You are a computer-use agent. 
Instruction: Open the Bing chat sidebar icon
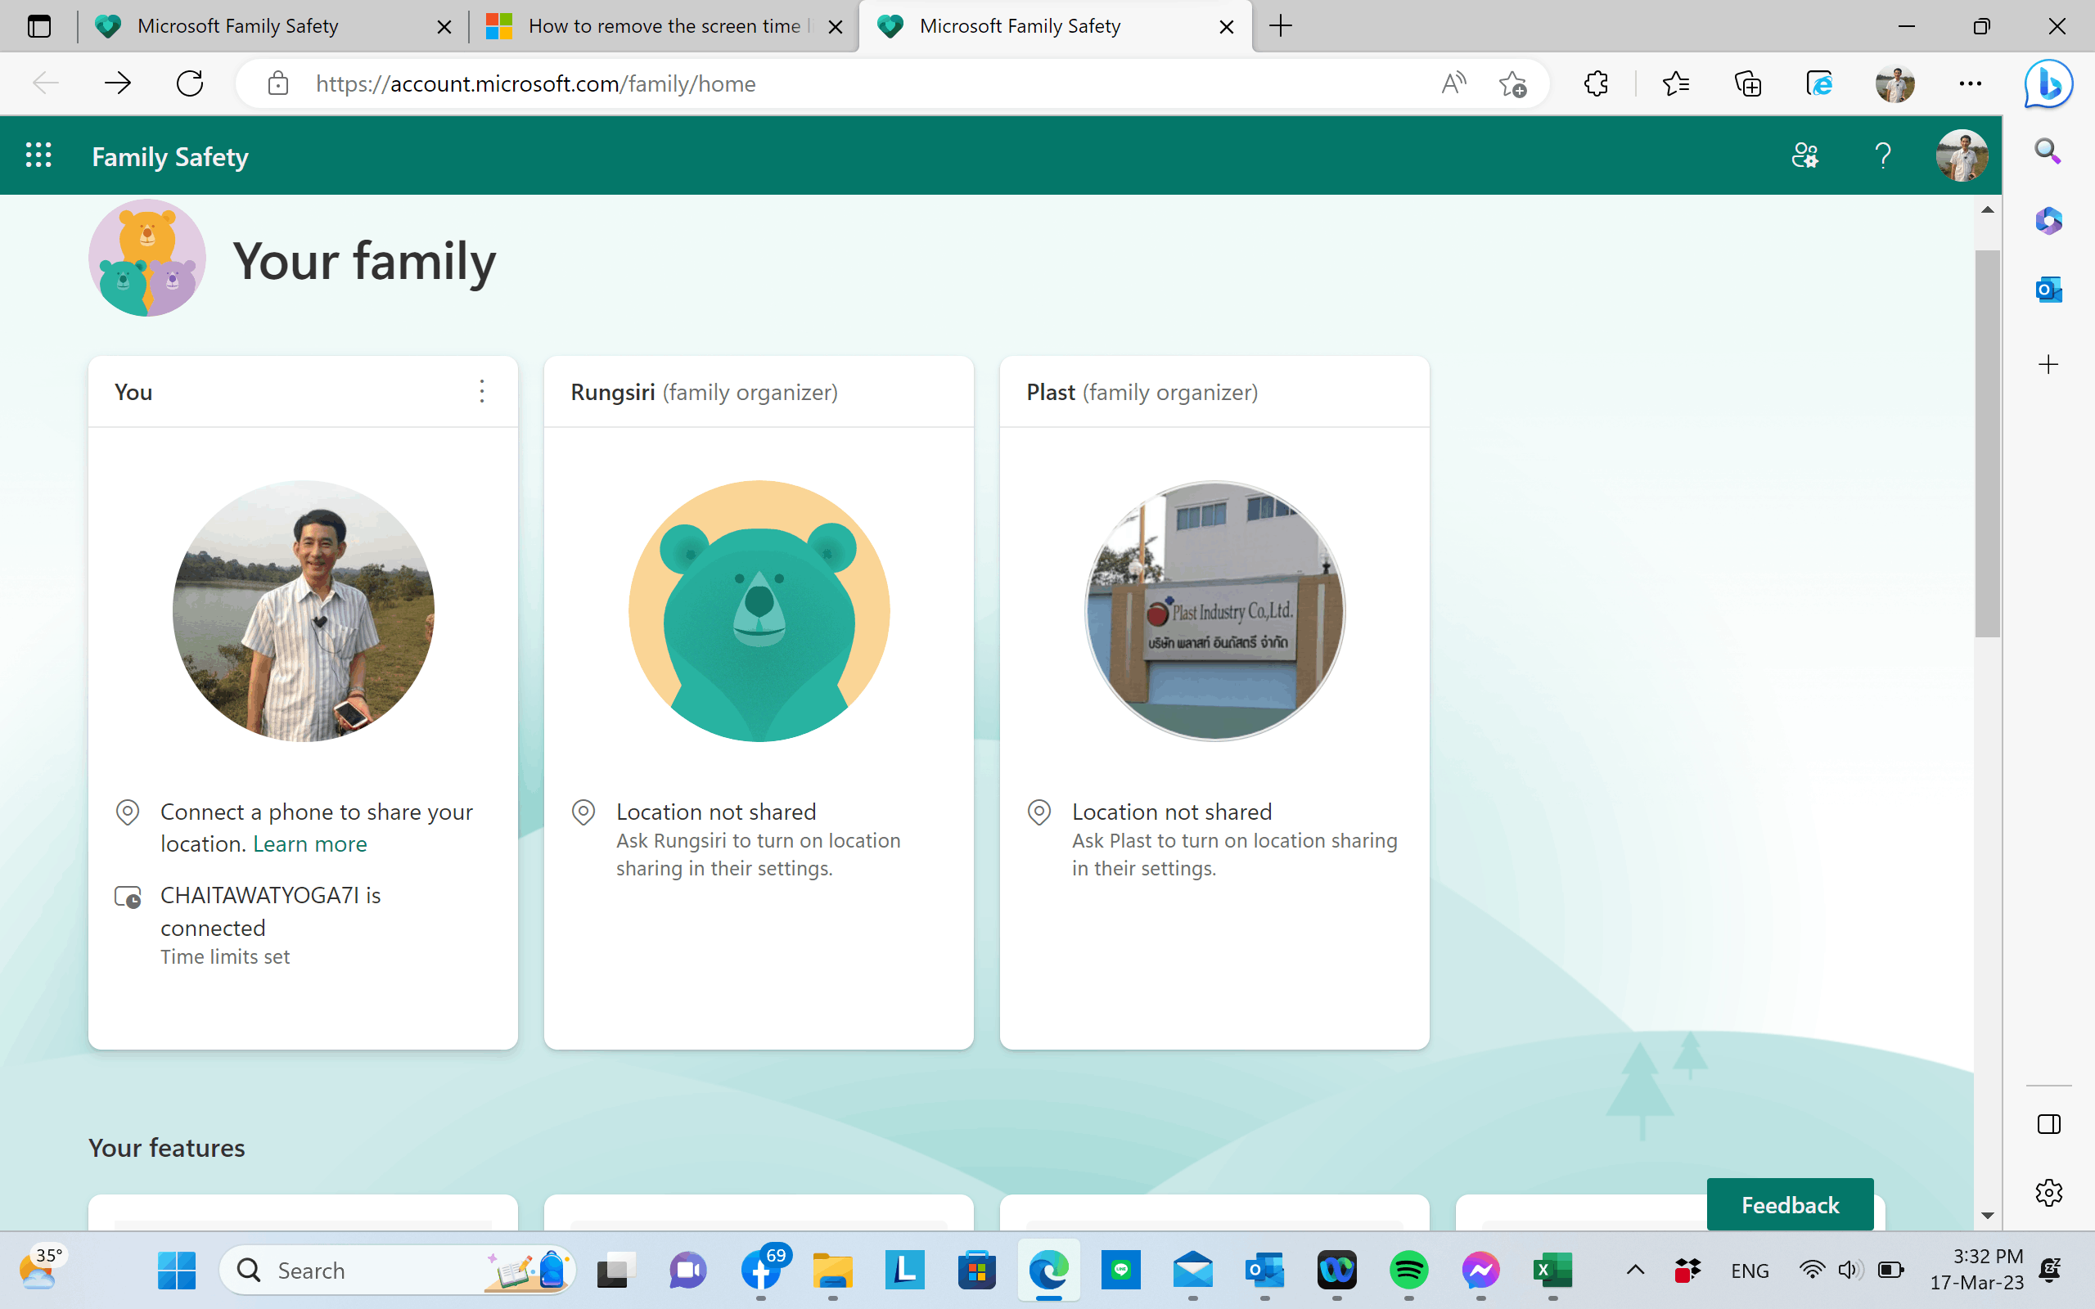(2048, 84)
